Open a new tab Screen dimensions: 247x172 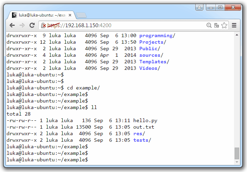pos(81,15)
